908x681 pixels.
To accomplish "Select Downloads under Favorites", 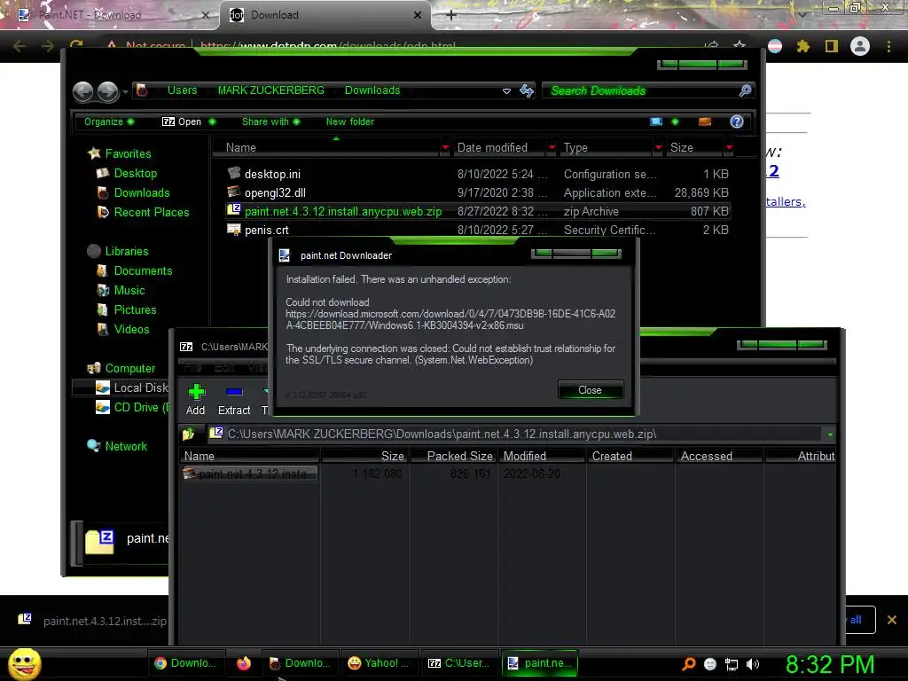I will [x=141, y=192].
